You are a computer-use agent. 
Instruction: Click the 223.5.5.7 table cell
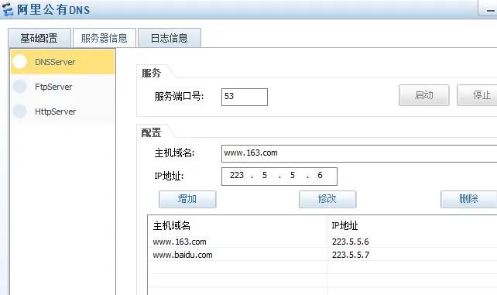[x=351, y=255]
